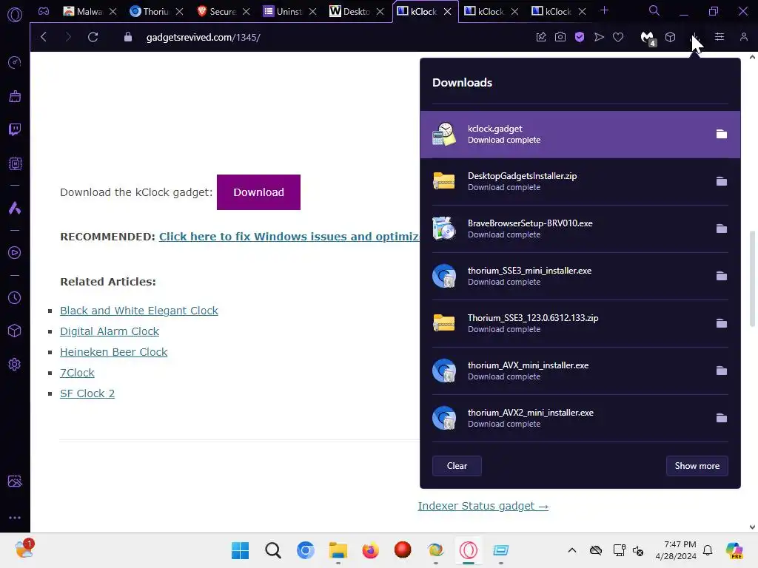Image resolution: width=758 pixels, height=568 pixels.
Task: Open Thorium_SSE3_123.0.6312.133.zip entry
Action: click(580, 324)
